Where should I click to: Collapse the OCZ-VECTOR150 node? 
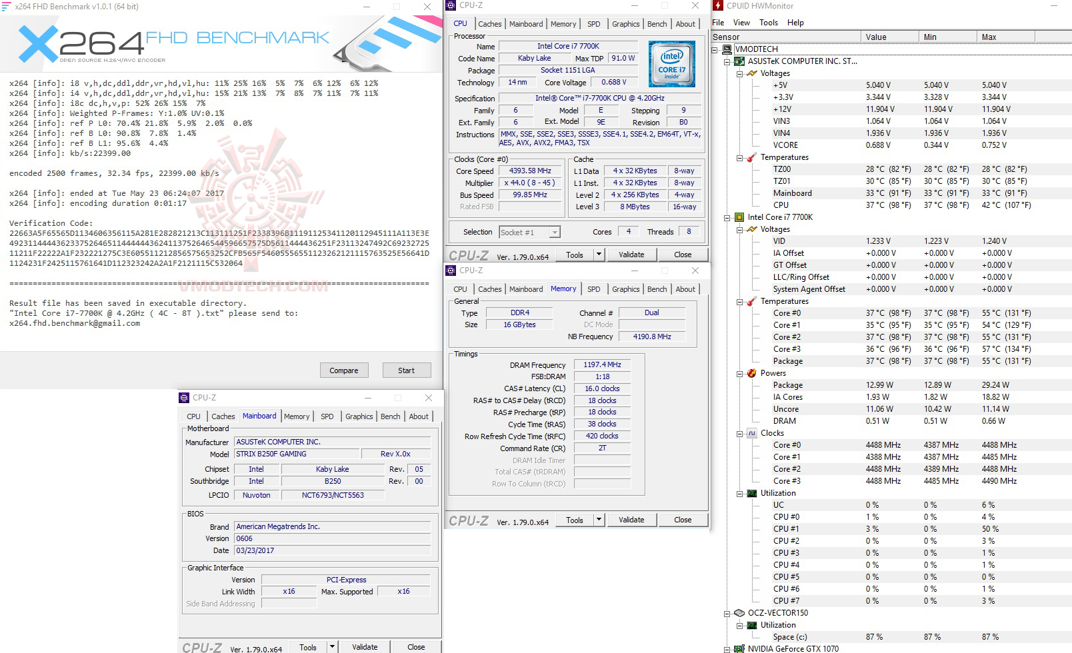pyautogui.click(x=727, y=613)
